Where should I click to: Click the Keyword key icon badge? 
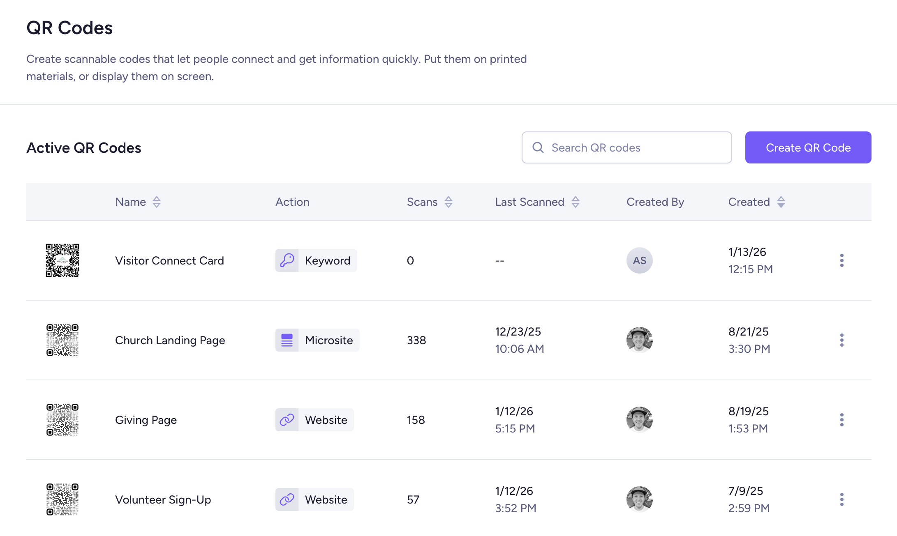pos(287,260)
